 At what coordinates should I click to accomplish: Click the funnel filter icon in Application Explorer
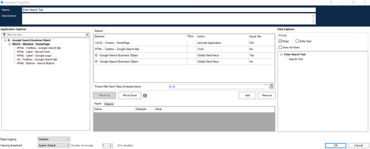click(4, 35)
